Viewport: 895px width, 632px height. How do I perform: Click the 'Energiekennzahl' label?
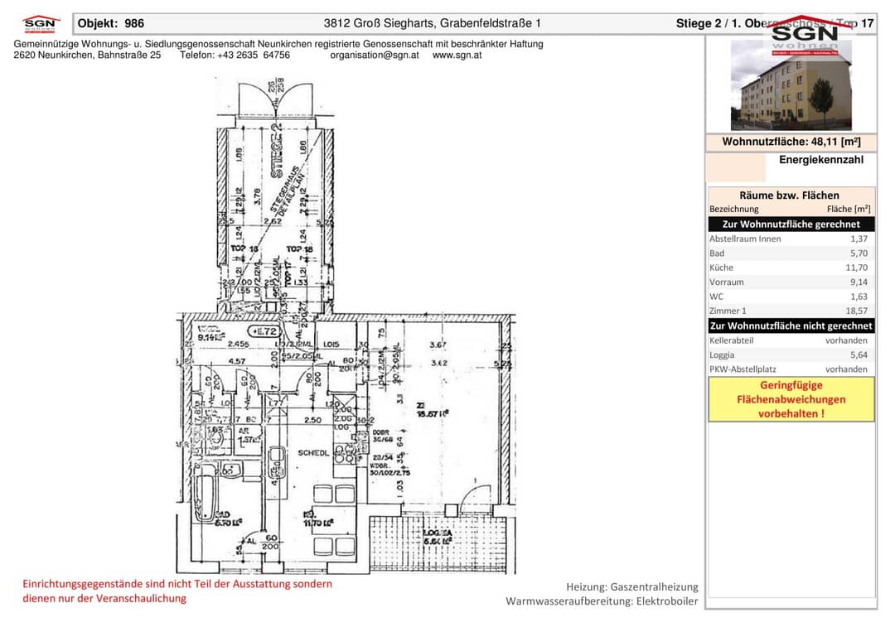click(x=820, y=160)
